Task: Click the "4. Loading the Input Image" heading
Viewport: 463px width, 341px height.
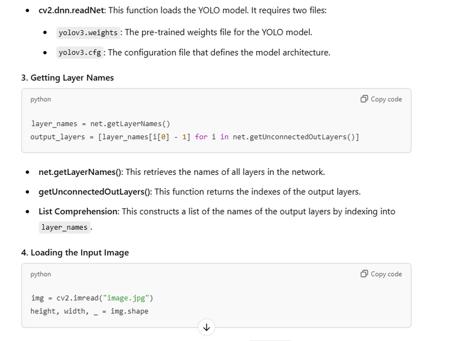Action: pos(79,252)
